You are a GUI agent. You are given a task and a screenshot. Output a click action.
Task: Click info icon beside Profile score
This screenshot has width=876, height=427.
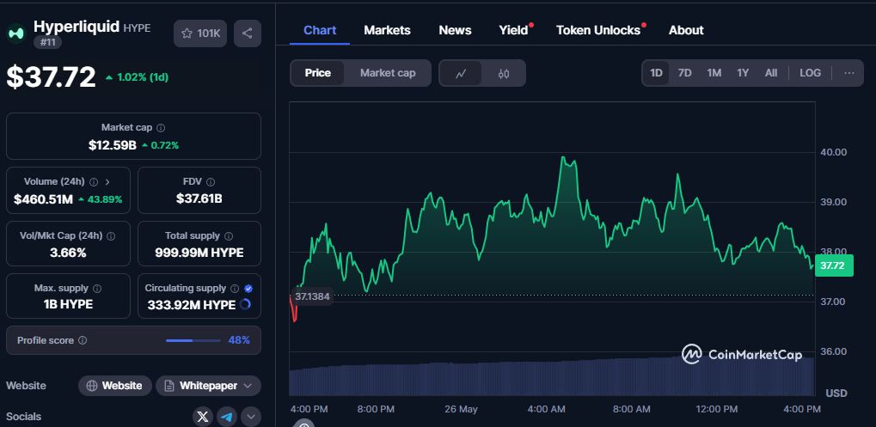coord(83,340)
